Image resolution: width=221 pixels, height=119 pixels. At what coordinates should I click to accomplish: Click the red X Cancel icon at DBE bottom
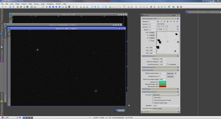coord(148,112)
